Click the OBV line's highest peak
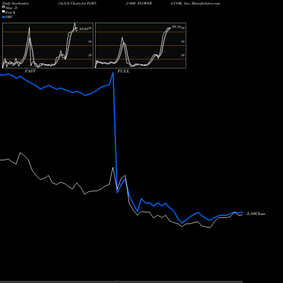The height and width of the screenshot is (283, 283). (113, 73)
